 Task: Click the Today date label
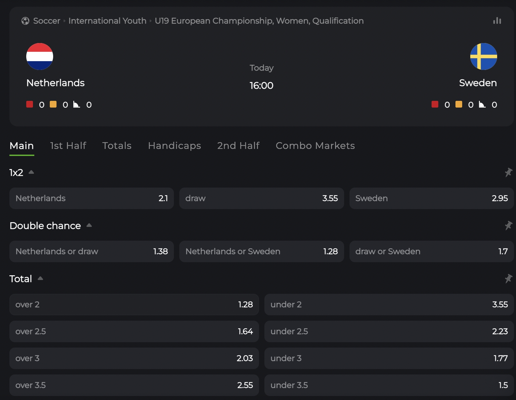point(261,68)
